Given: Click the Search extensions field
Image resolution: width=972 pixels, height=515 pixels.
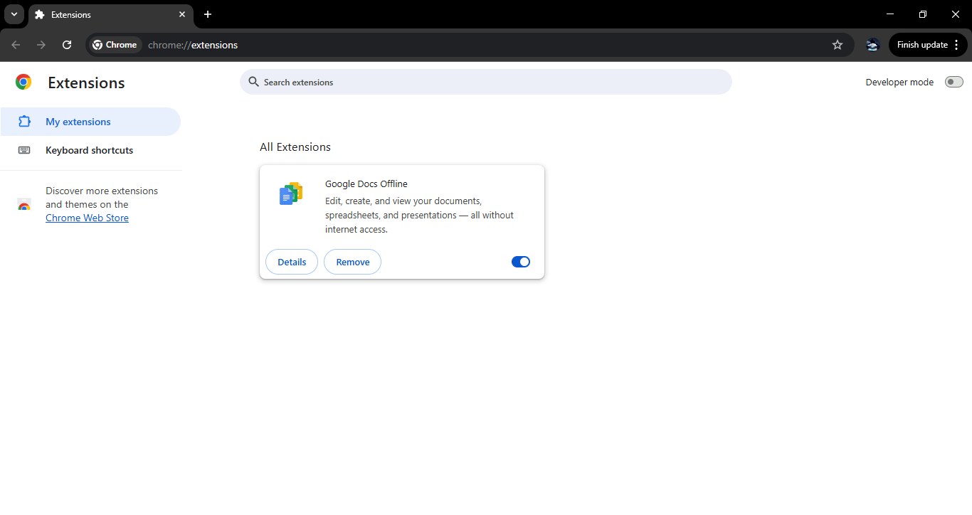Looking at the screenshot, I should click(x=491, y=82).
